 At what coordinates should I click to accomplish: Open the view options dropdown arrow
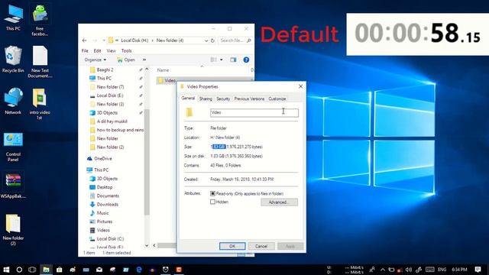[222, 60]
